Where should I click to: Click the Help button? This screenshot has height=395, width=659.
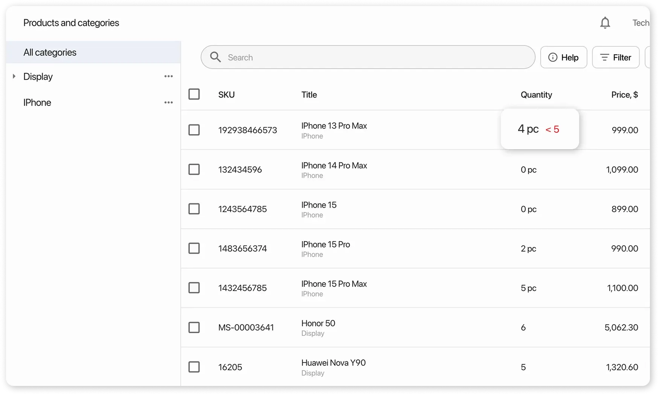click(x=564, y=57)
